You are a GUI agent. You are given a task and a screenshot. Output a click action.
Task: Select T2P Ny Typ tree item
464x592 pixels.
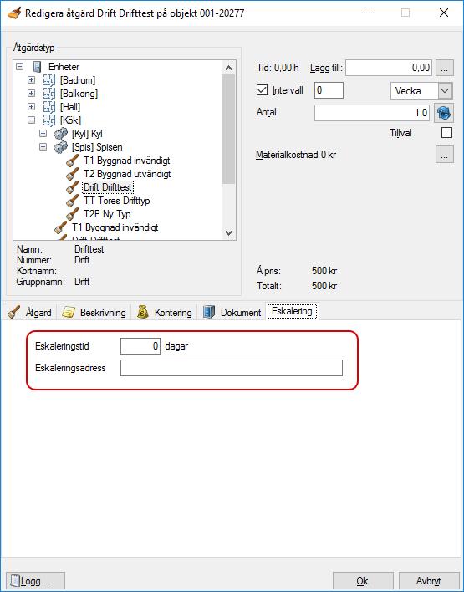tap(107, 214)
